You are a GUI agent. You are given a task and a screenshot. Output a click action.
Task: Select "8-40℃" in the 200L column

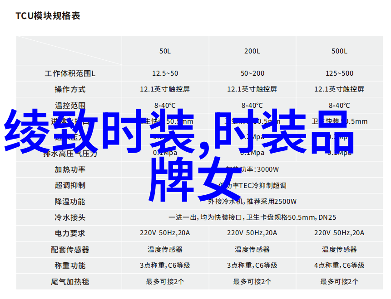point(252,106)
